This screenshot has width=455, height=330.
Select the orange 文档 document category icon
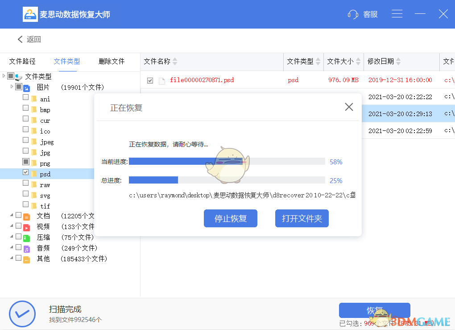tap(27, 216)
